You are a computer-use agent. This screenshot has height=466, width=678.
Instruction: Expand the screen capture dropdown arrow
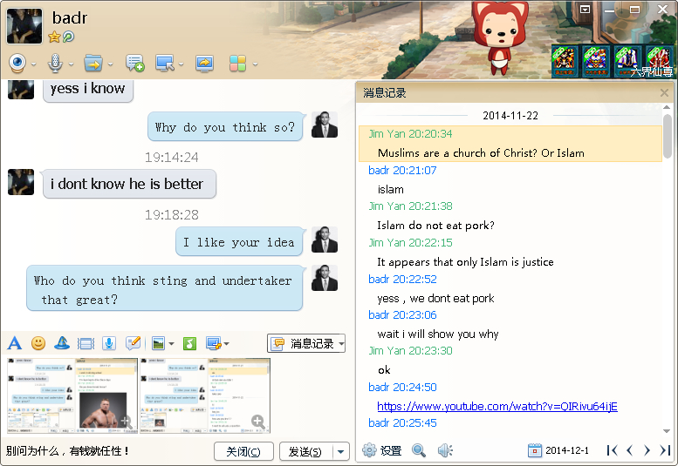pyautogui.click(x=227, y=344)
